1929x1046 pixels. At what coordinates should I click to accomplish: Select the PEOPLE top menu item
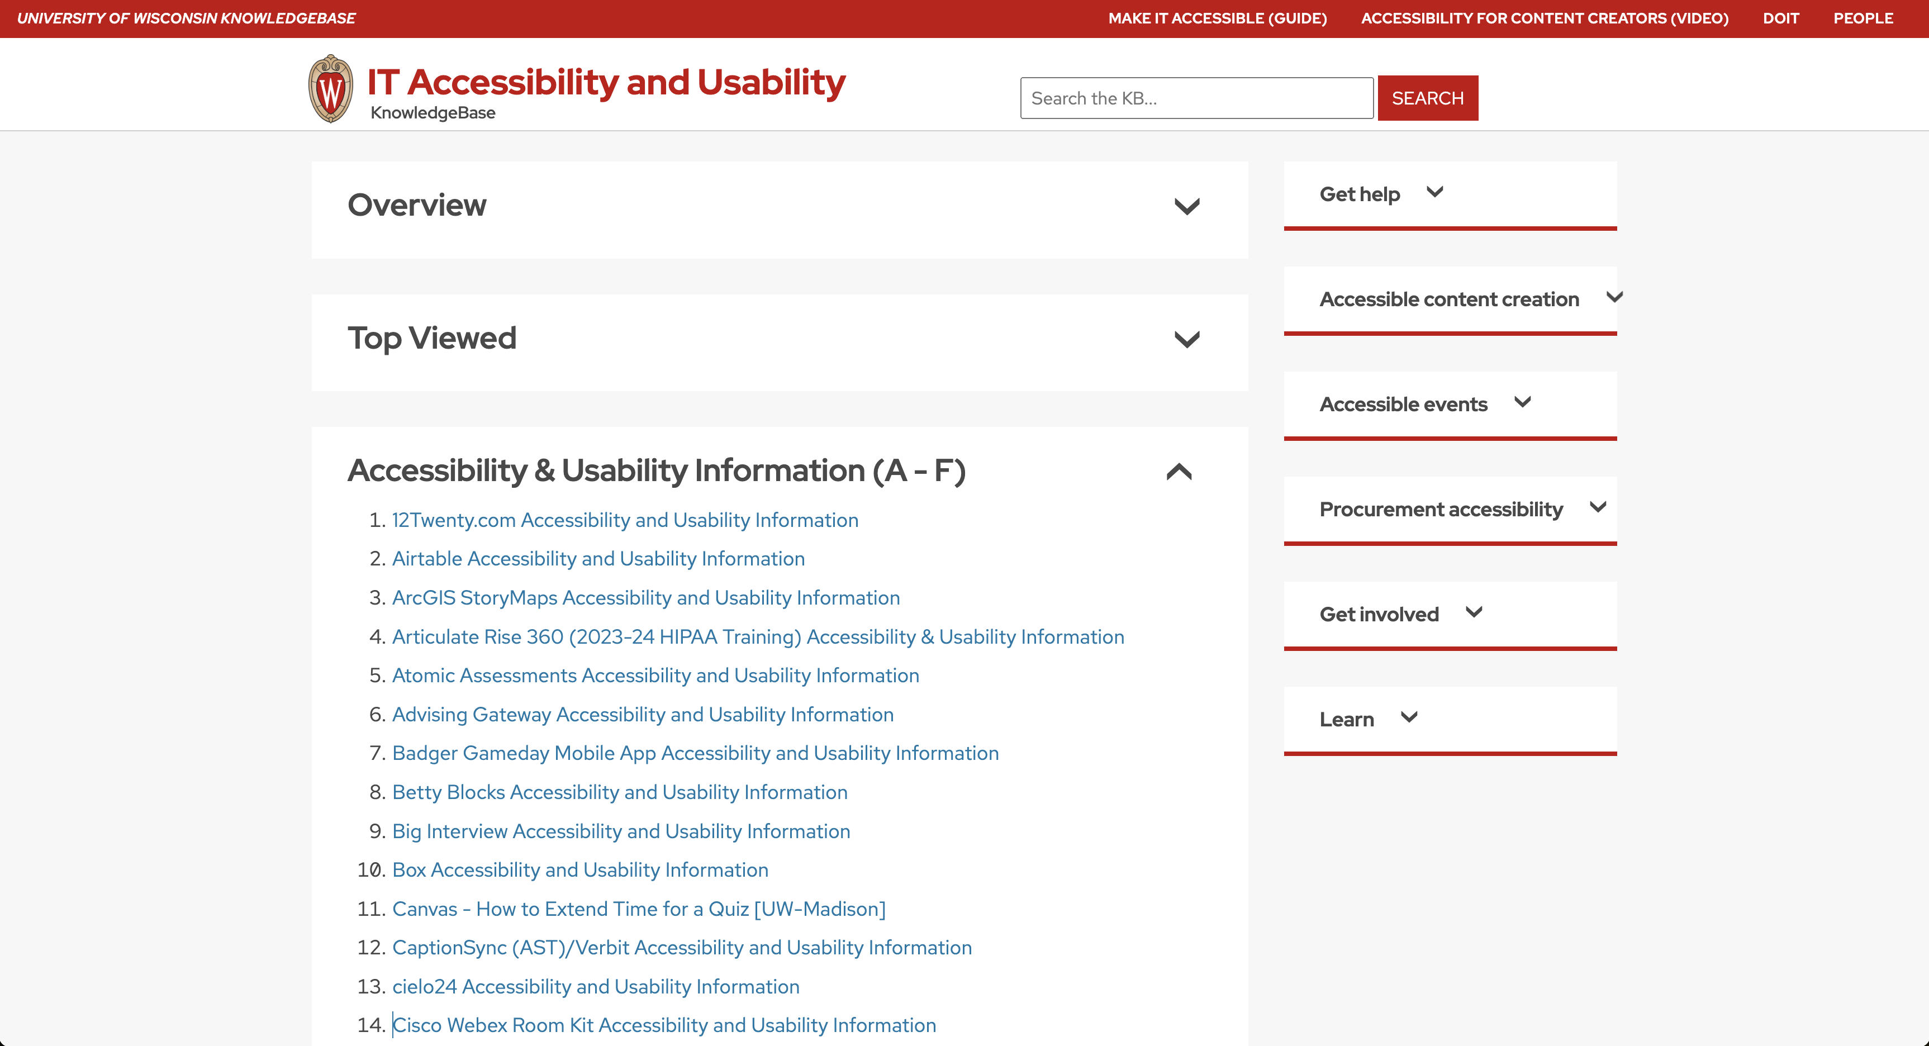point(1863,19)
